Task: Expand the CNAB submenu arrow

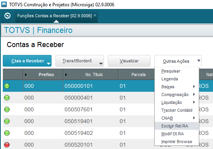Action: coord(194,118)
